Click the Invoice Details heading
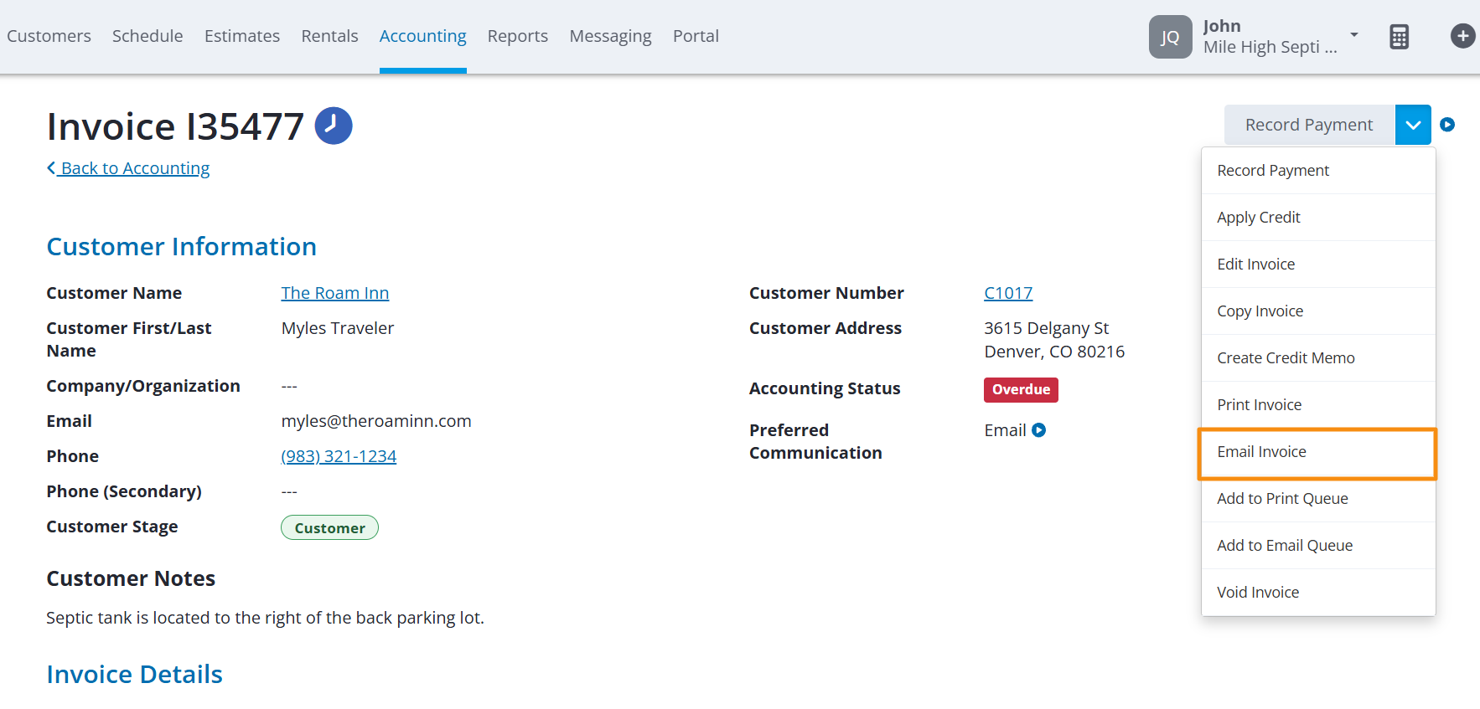This screenshot has height=709, width=1480. click(x=134, y=675)
